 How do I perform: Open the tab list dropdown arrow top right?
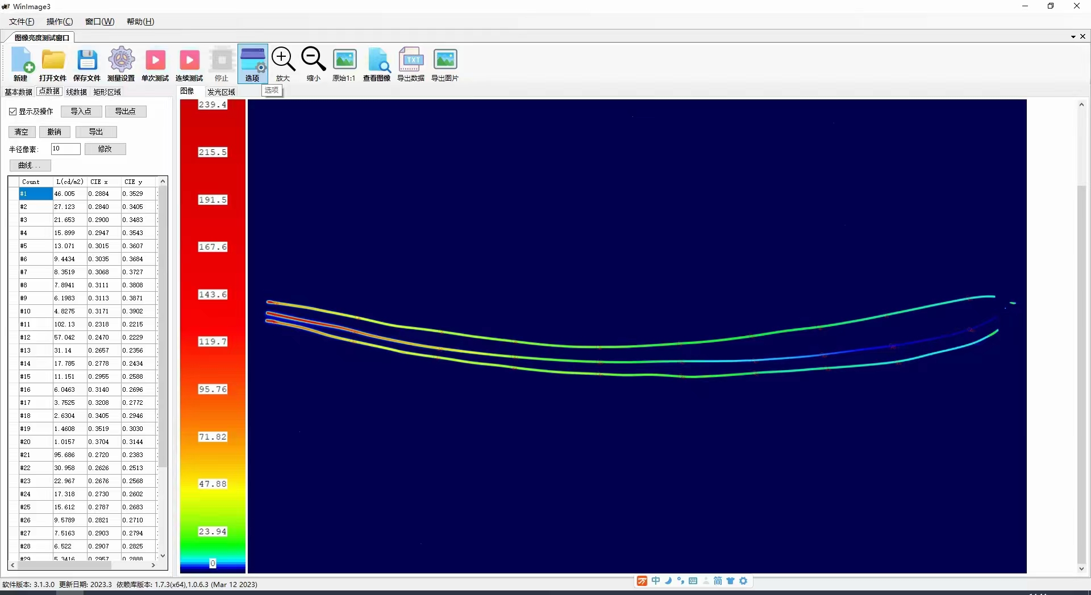click(1073, 36)
